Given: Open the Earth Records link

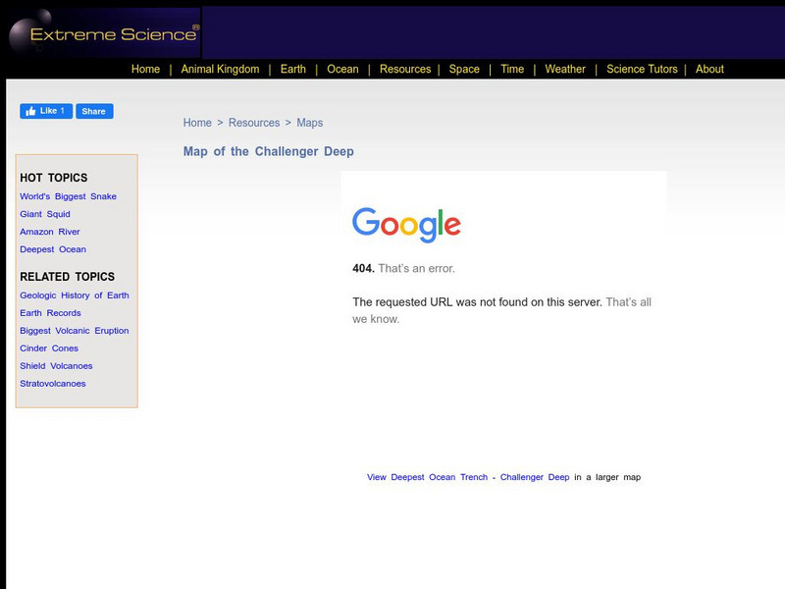Looking at the screenshot, I should 50,313.
